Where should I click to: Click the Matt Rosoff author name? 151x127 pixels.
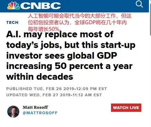pos(35,107)
